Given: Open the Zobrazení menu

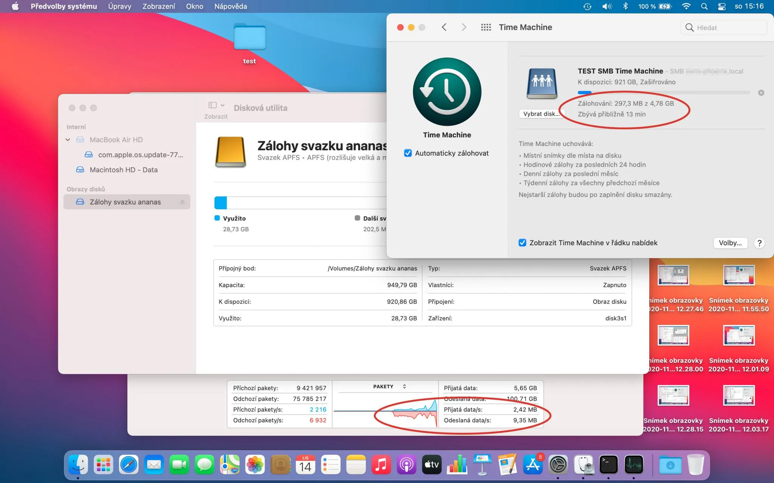Looking at the screenshot, I should [159, 6].
